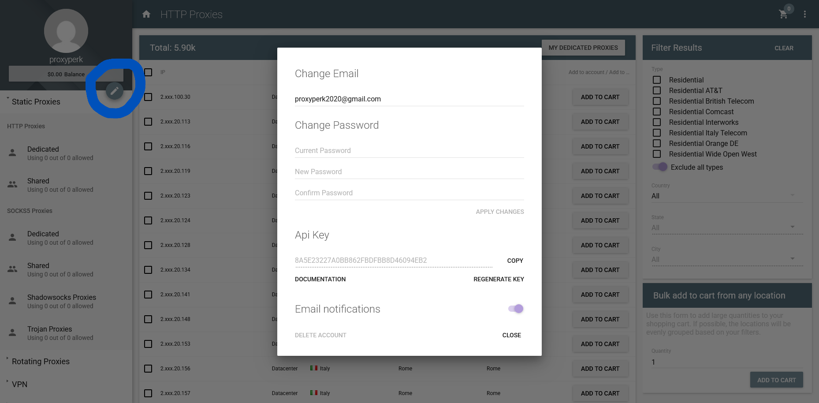Open the three-dot more options menu
The width and height of the screenshot is (819, 403).
(x=805, y=14)
